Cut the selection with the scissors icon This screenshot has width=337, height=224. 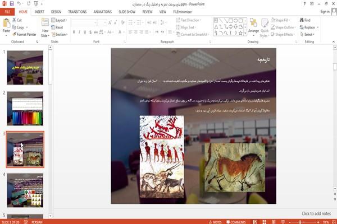coord(15,20)
